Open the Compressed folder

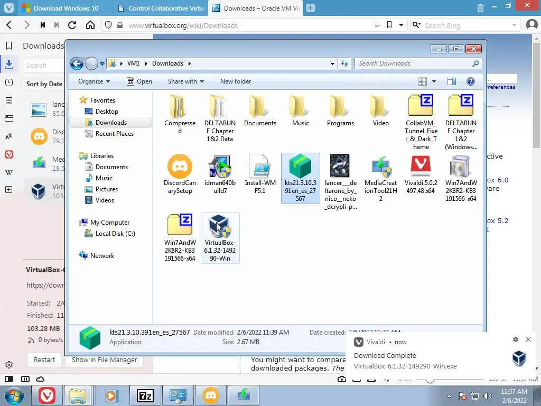coord(180,114)
